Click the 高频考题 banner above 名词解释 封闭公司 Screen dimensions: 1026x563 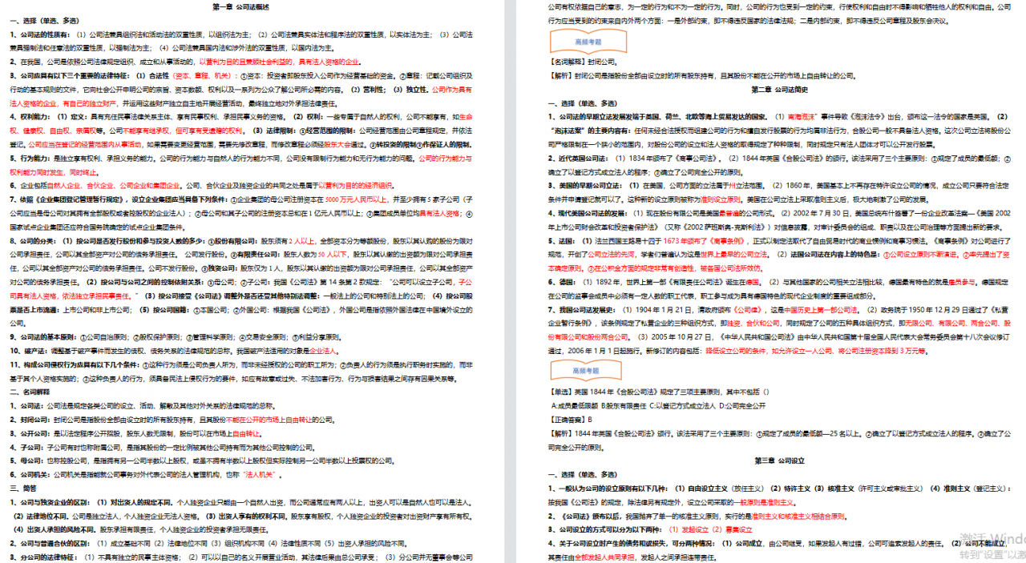pyautogui.click(x=588, y=41)
